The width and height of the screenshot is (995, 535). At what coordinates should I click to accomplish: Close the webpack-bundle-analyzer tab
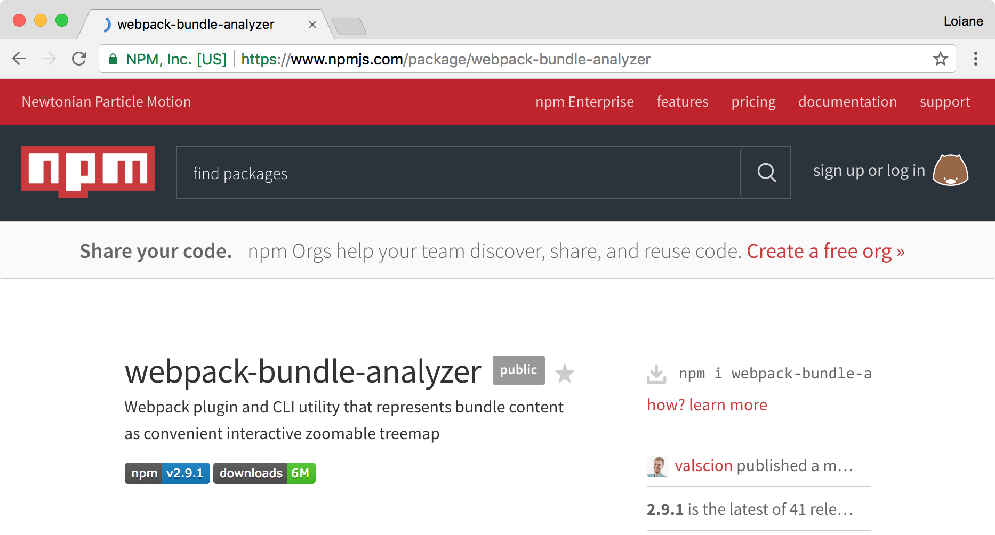[x=312, y=25]
